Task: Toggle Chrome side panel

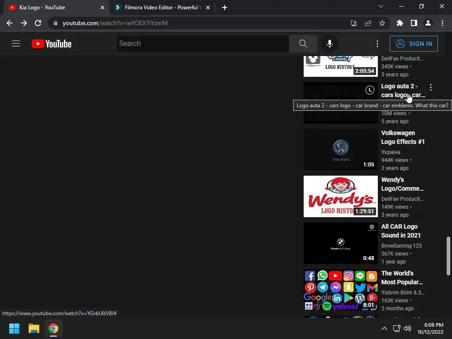Action: (414, 23)
